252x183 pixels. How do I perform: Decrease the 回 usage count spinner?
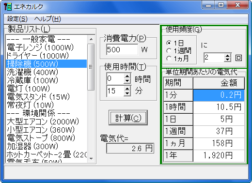tap(227, 60)
